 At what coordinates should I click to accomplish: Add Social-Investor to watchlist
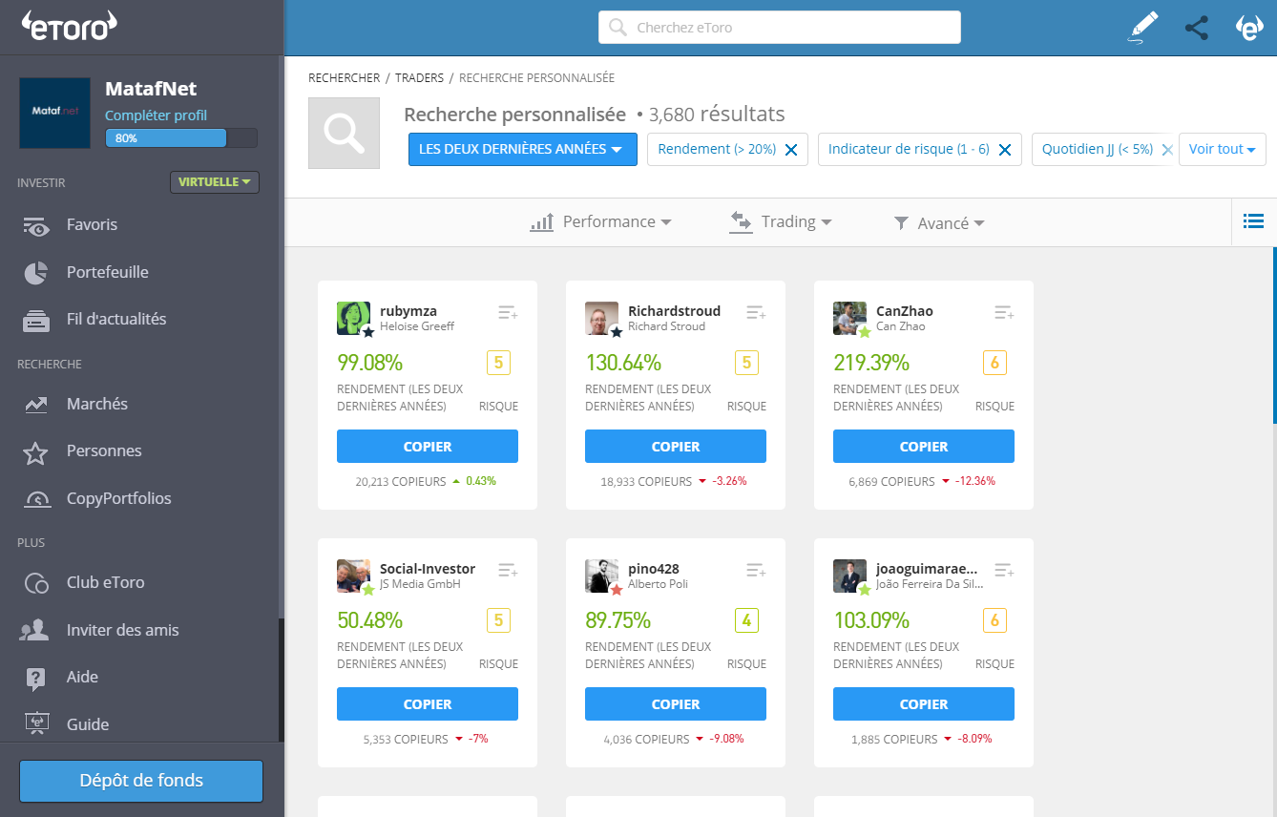(508, 570)
